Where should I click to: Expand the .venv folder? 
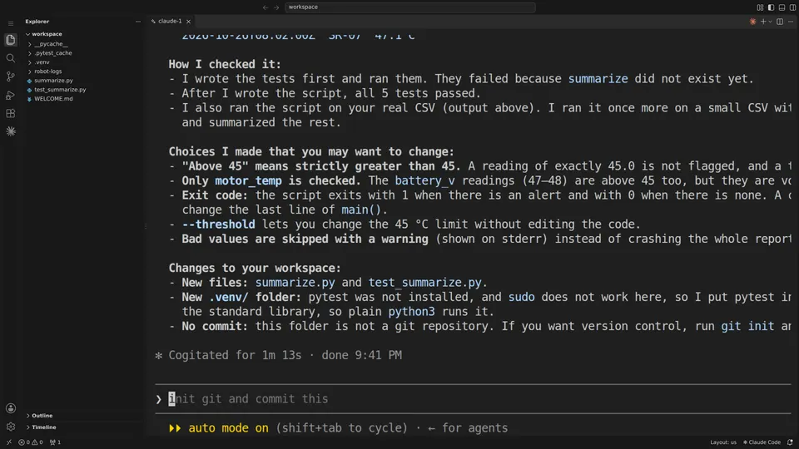42,62
